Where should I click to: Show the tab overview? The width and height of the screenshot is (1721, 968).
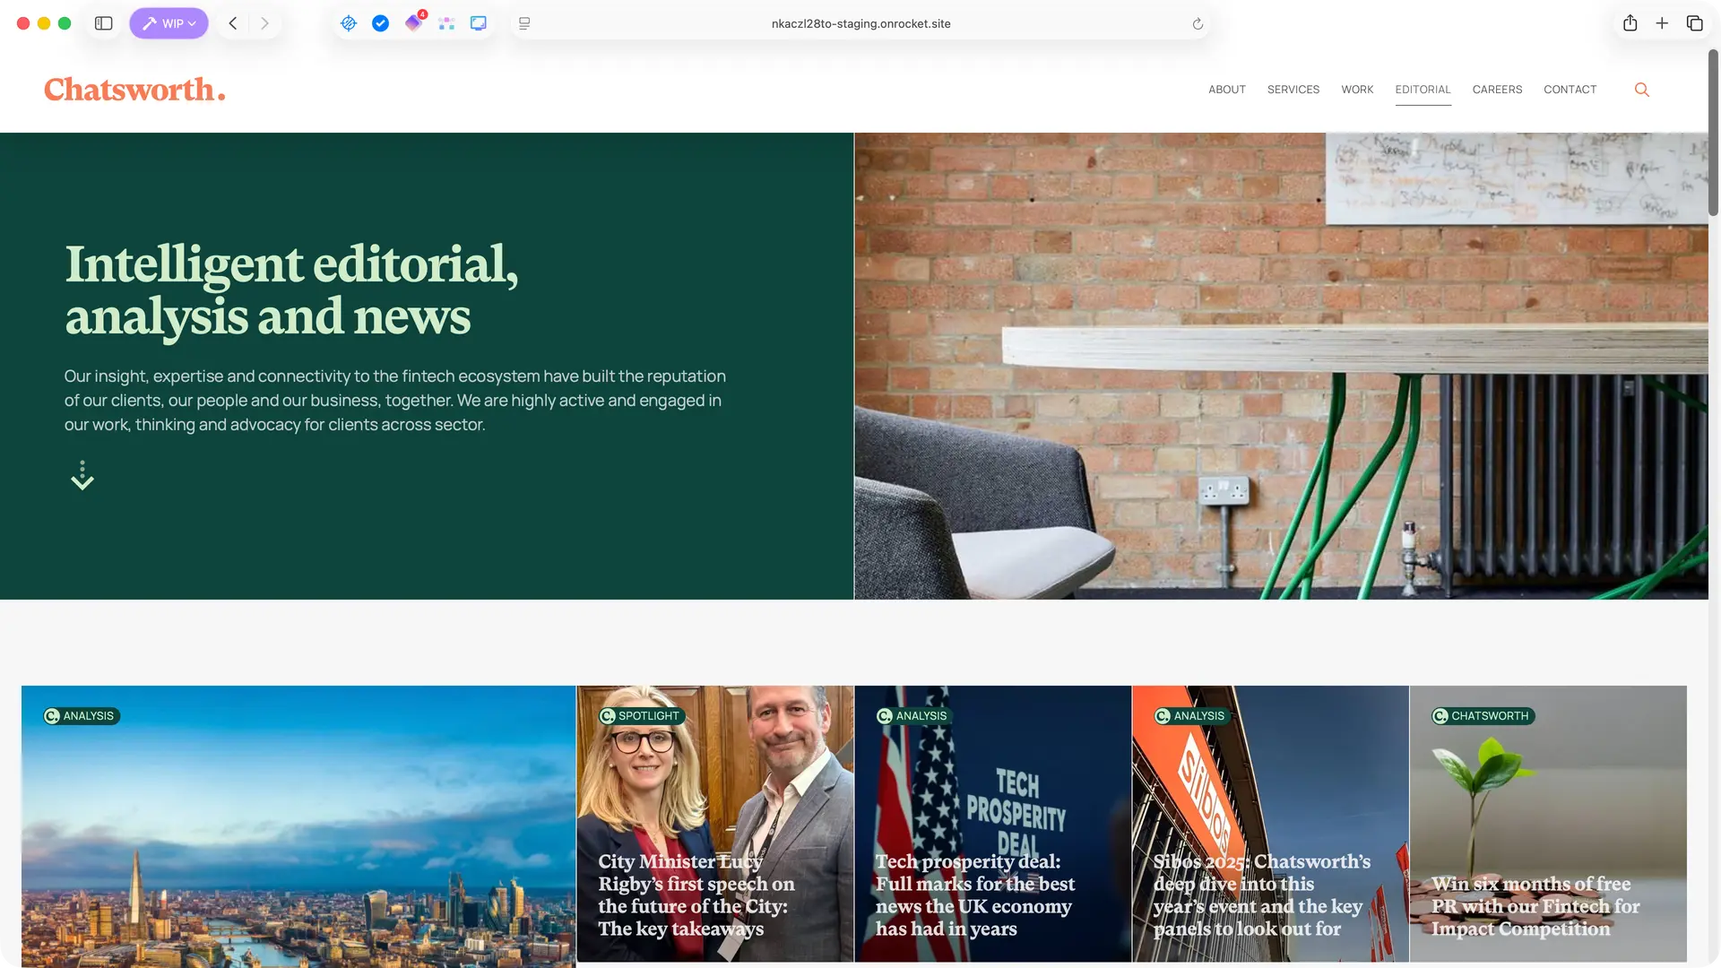click(1694, 23)
